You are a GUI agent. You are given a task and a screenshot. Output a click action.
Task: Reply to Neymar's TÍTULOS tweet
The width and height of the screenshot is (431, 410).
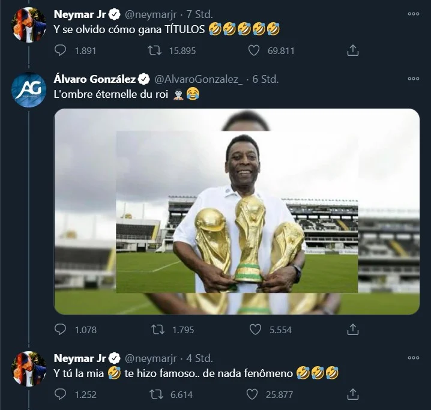click(60, 51)
